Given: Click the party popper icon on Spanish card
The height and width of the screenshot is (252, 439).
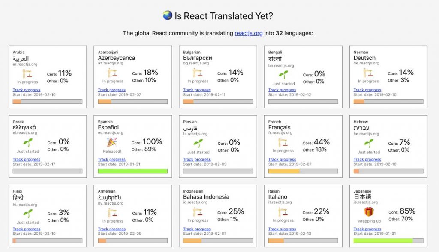Looking at the screenshot, I should [112, 143].
